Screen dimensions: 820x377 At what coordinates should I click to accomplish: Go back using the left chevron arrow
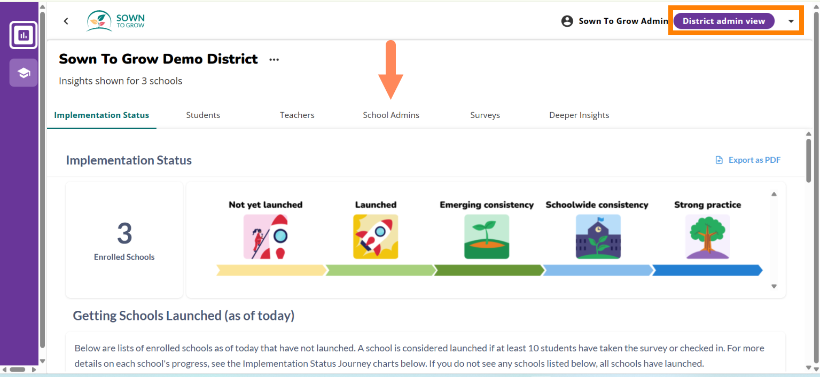[66, 21]
